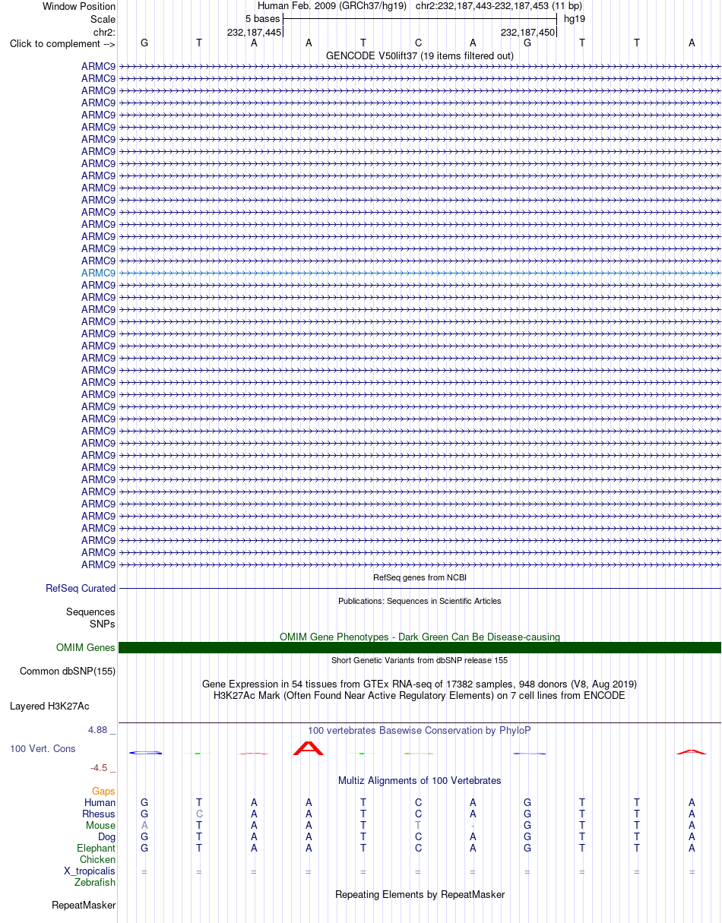Click the 'Dog' alignment row label
The image size is (722, 923).
106,836
